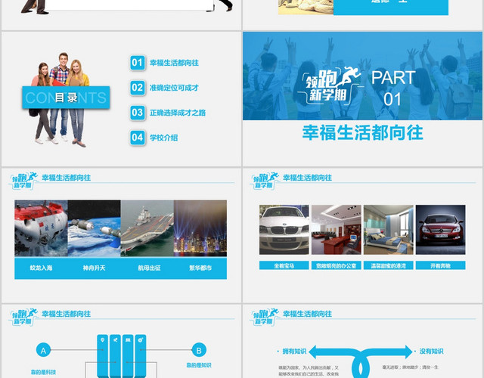The width and height of the screenshot is (484, 378).
Task: Select the location pin icon on blue bar
Action: tap(103, 340)
